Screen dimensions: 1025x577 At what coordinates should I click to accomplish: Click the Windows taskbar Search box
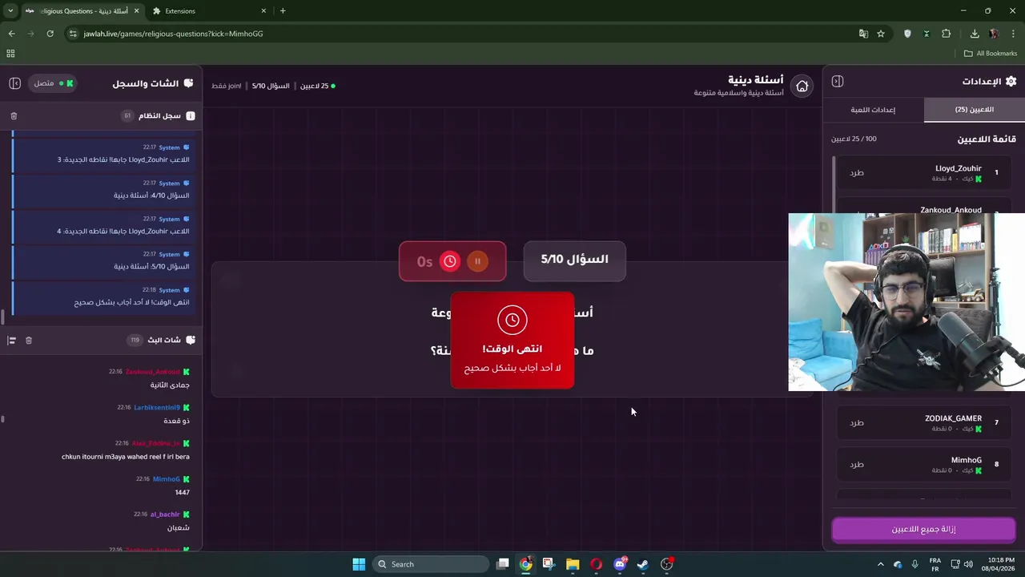pyautogui.click(x=432, y=564)
